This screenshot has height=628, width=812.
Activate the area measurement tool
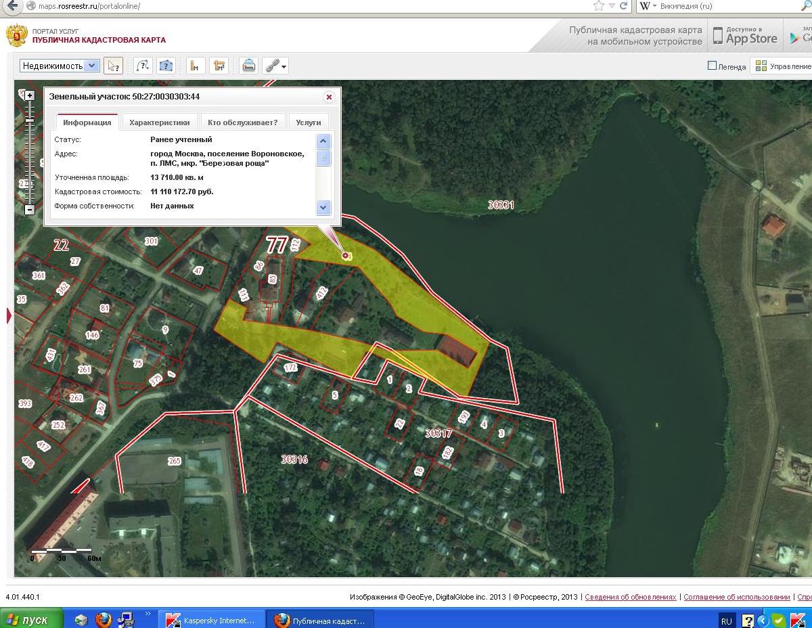(x=219, y=66)
